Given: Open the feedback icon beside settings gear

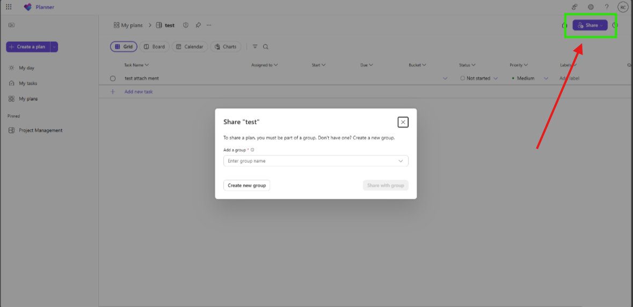Looking at the screenshot, I should [x=574, y=7].
